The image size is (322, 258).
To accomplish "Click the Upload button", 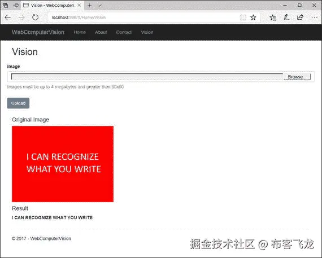I will pyautogui.click(x=18, y=103).
